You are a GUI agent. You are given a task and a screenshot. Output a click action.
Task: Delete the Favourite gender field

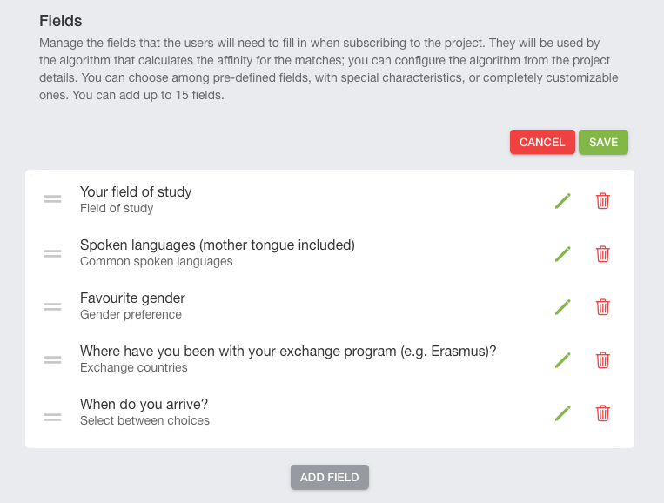click(x=602, y=307)
